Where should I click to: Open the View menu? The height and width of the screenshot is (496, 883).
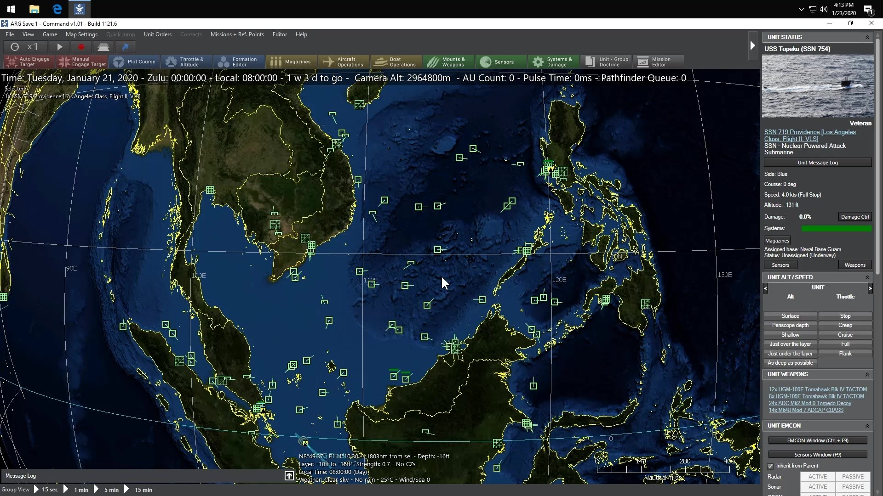28,34
